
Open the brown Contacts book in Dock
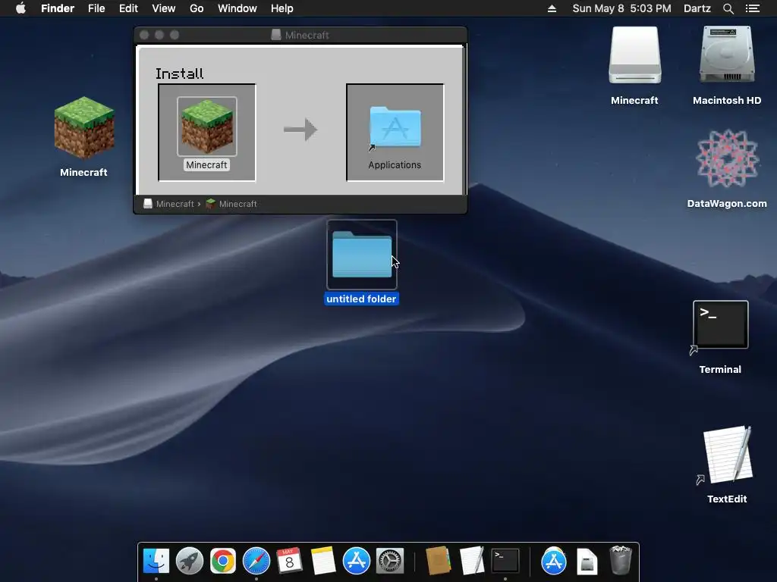coord(438,562)
